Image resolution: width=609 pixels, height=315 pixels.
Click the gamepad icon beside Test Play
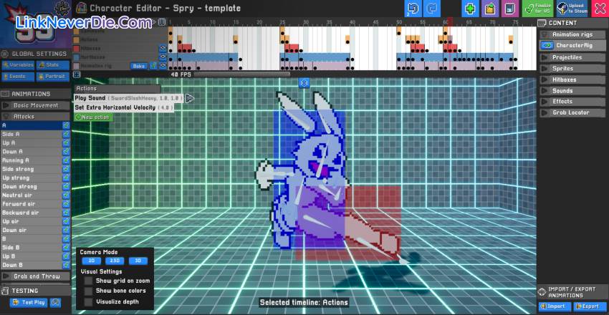(55, 303)
